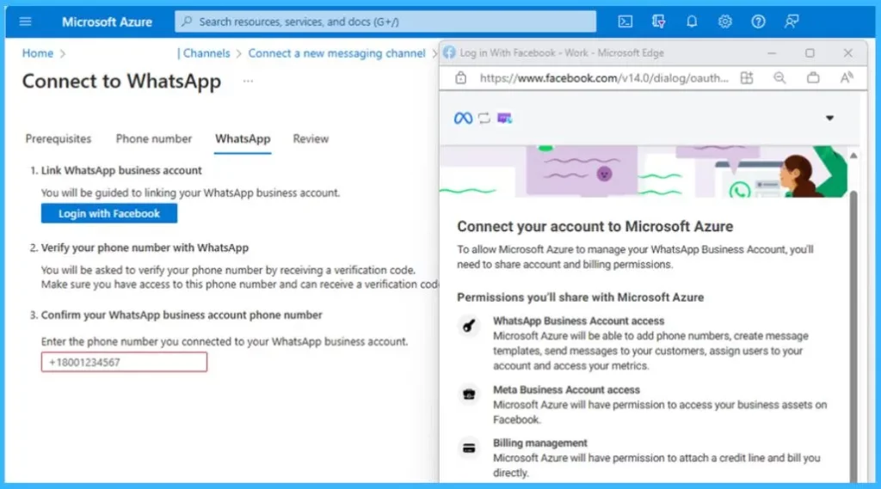Image resolution: width=881 pixels, height=489 pixels.
Task: Open the Directories and subscriptions filter icon
Action: coord(658,21)
